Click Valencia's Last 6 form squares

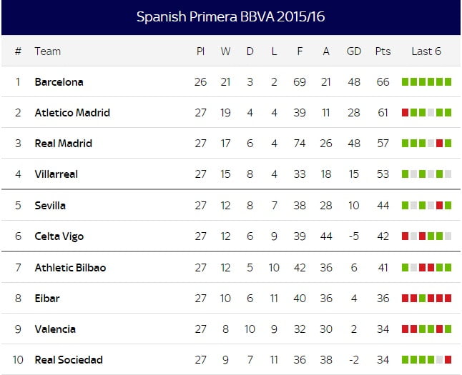click(x=426, y=329)
